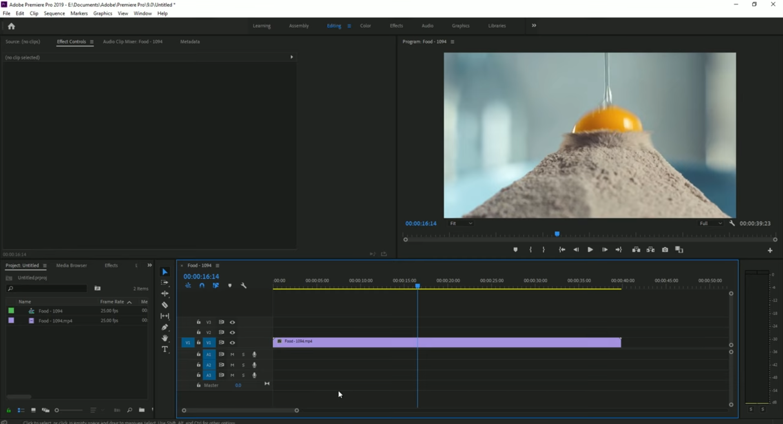This screenshot has width=783, height=424.
Task: Select the Hand tool
Action: (165, 338)
